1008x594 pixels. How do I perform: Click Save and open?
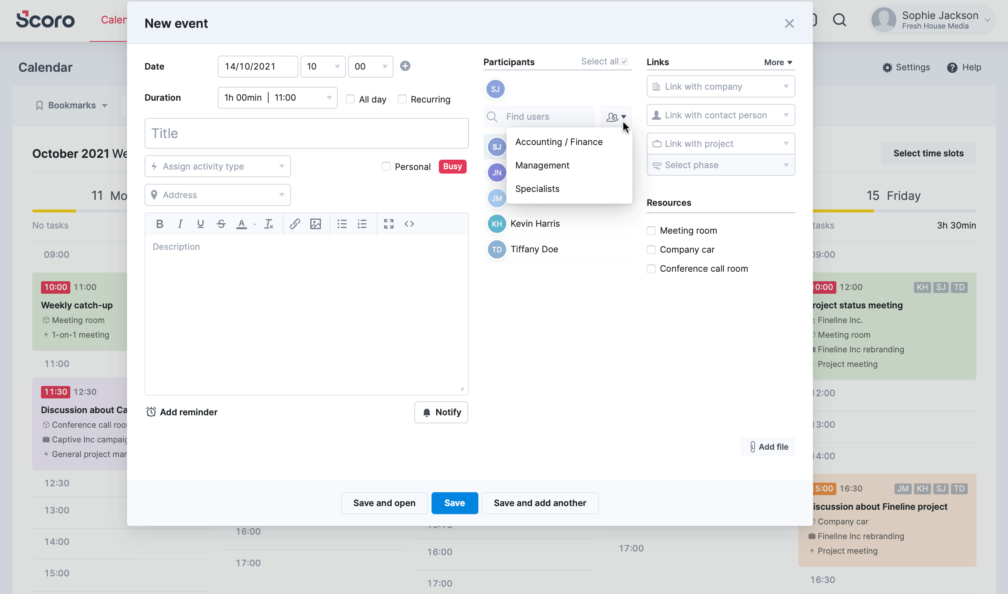pos(384,503)
